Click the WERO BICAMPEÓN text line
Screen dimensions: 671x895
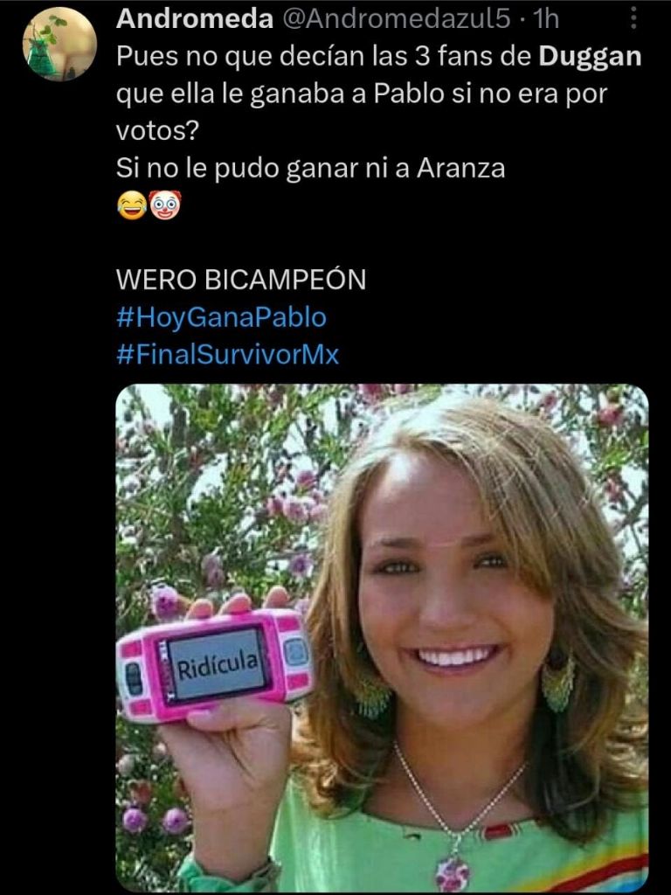(241, 280)
